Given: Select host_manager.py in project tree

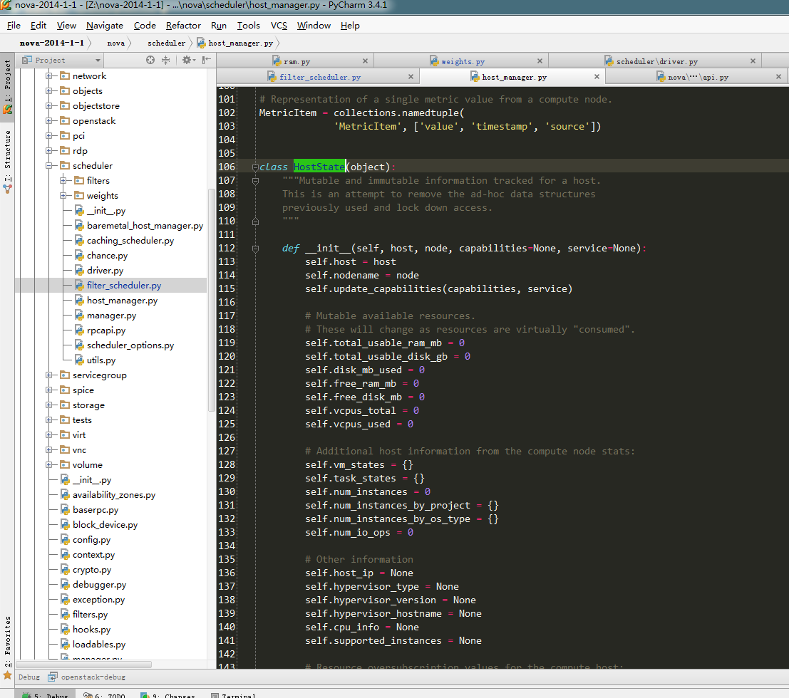Looking at the screenshot, I should pyautogui.click(x=123, y=301).
